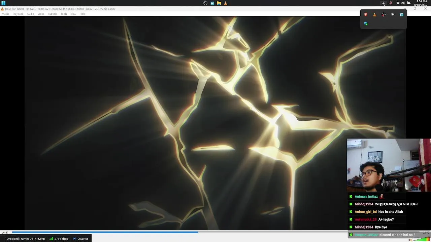
Task: Open the Media menu in VLC
Action: click(5, 14)
